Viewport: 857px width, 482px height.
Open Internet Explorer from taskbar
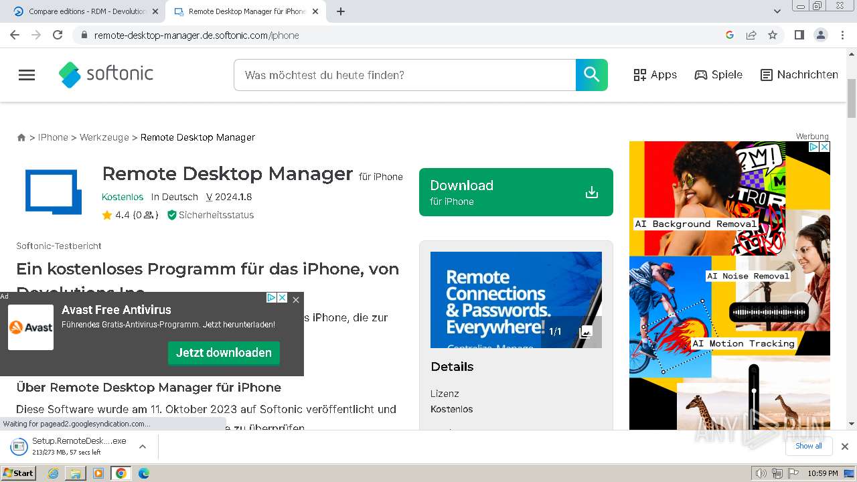point(54,473)
